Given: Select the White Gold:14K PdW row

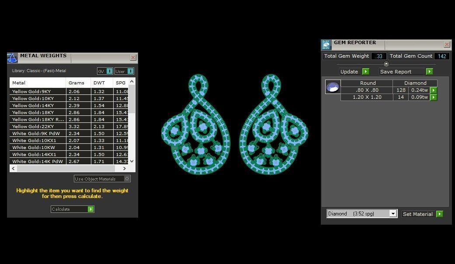Looking at the screenshot, I should pyautogui.click(x=69, y=161).
